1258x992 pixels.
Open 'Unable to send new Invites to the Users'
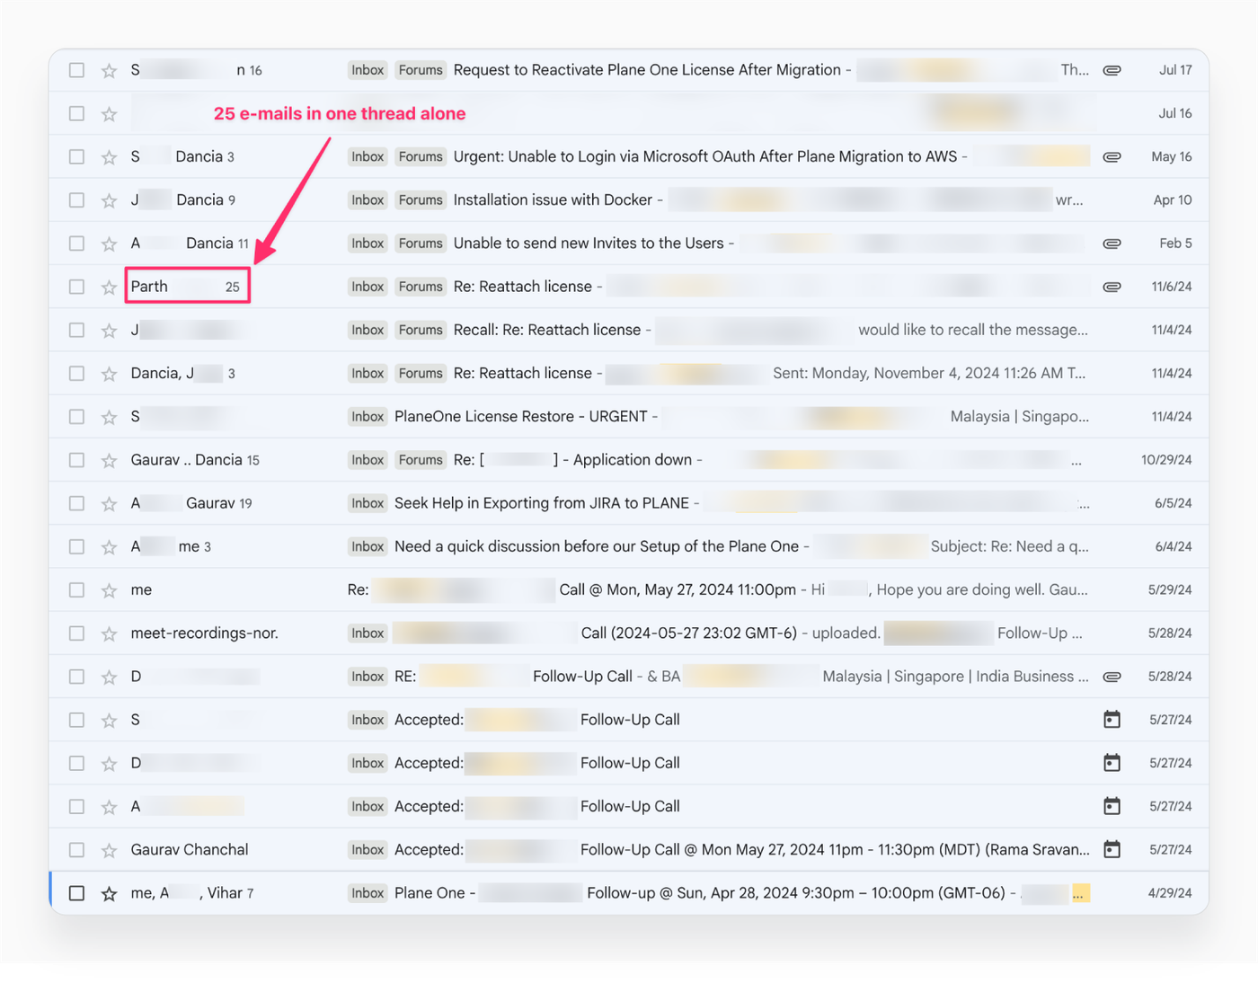pos(589,244)
